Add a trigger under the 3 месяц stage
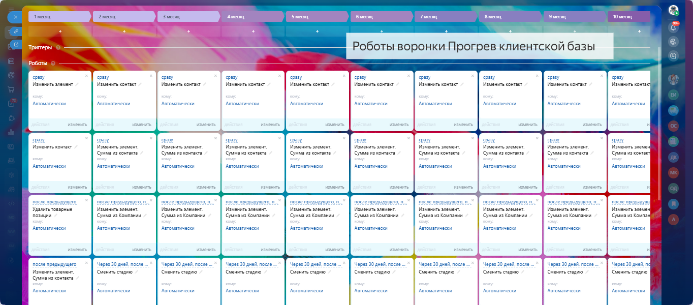The width and height of the screenshot is (693, 305). [188, 31]
